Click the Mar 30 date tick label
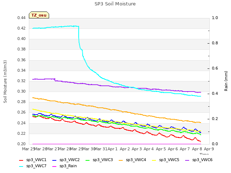The image size is (231, 173). tap(89, 149)
